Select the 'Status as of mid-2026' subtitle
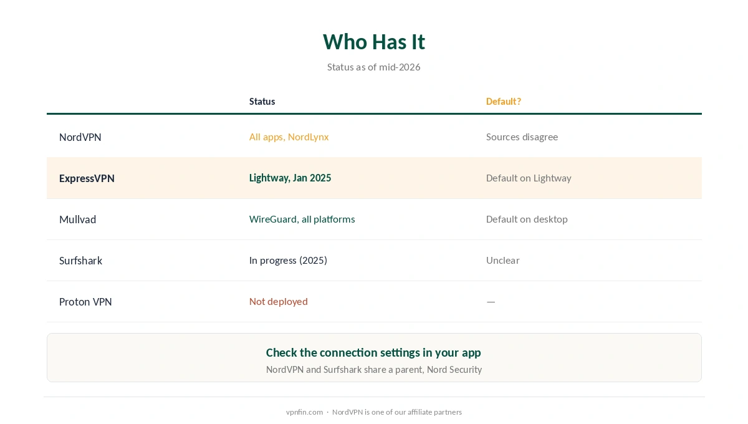748x424 pixels. [374, 67]
